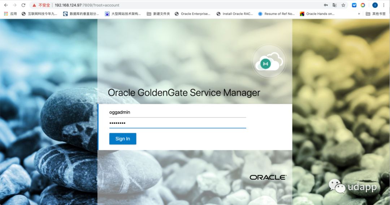This screenshot has height=205, width=390.
Task: Open the 新建文件夹 bookmarks folder
Action: pyautogui.click(x=159, y=14)
